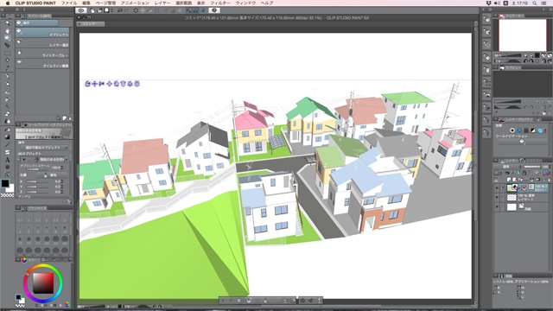Select the rectangular selection marquee tool
This screenshot has width=553, height=311.
[x=7, y=53]
